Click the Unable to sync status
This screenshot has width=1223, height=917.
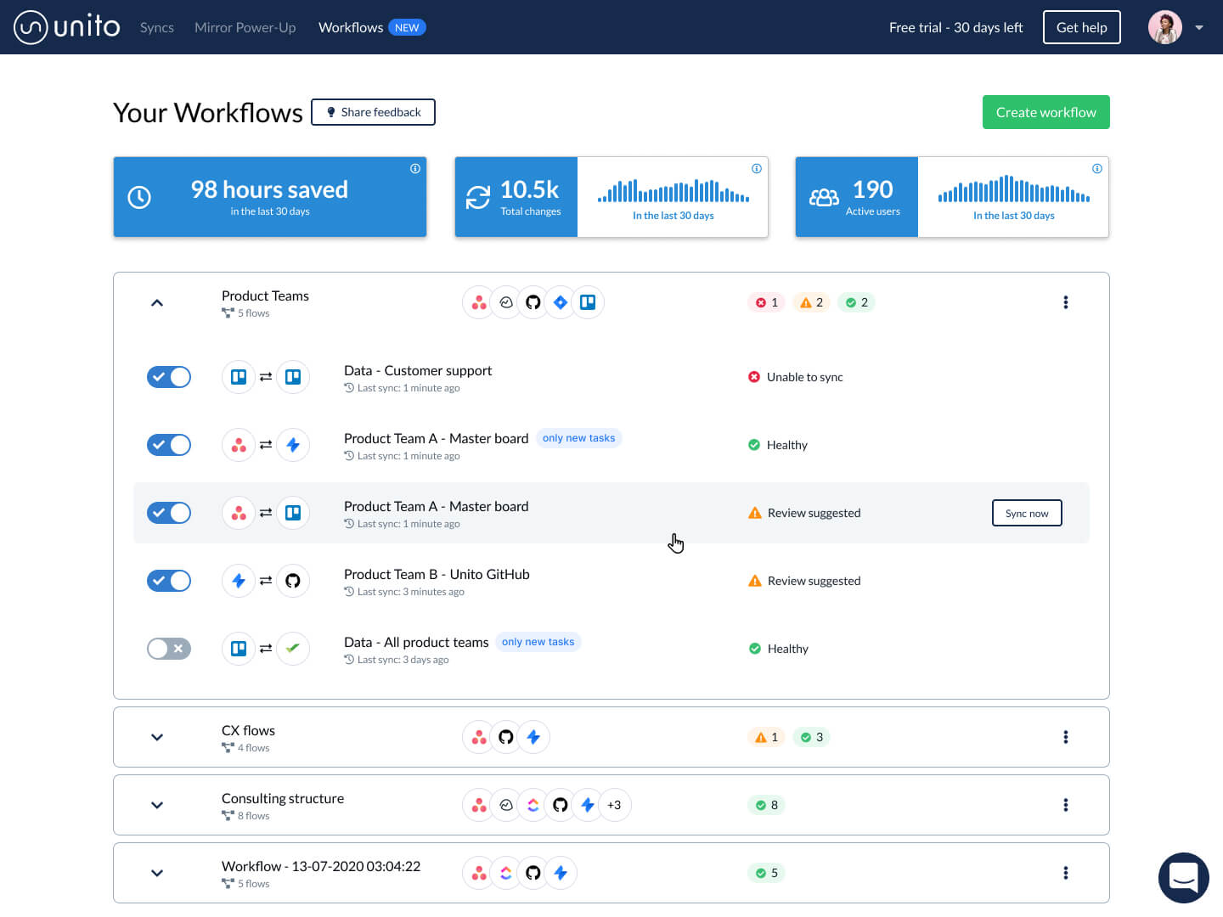796,377
